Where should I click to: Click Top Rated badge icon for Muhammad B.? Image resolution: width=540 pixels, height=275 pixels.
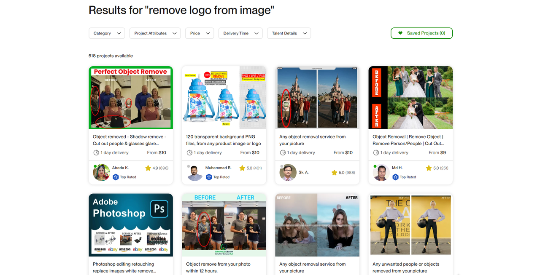(209, 177)
